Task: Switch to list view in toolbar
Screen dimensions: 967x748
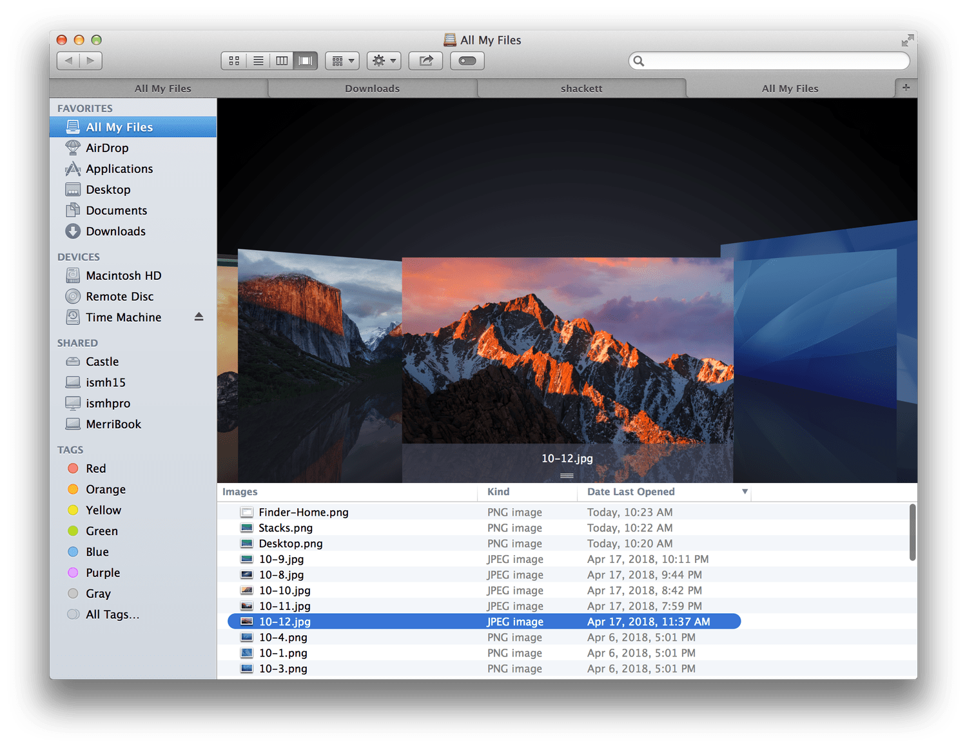Action: pos(258,61)
